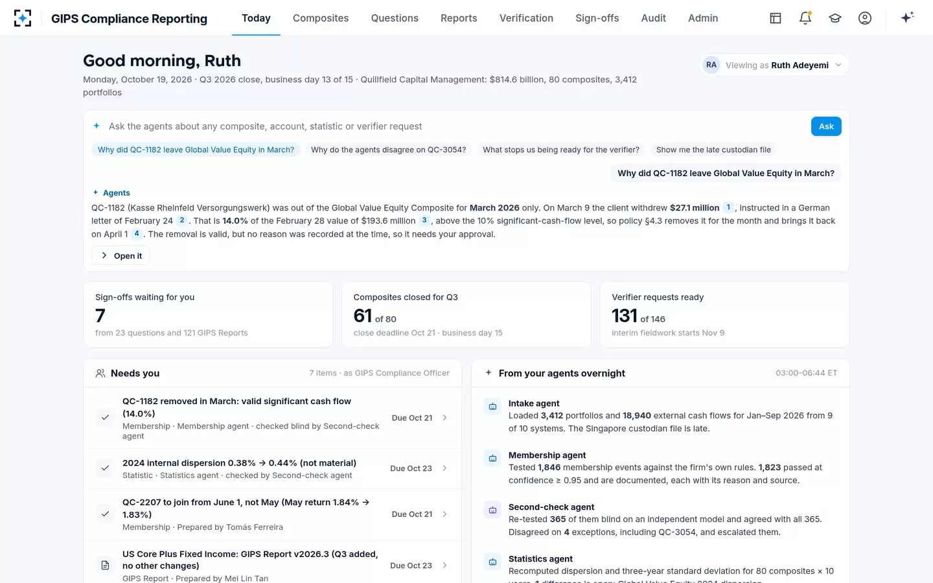
Task: Go to the Verification tab
Action: [x=526, y=18]
